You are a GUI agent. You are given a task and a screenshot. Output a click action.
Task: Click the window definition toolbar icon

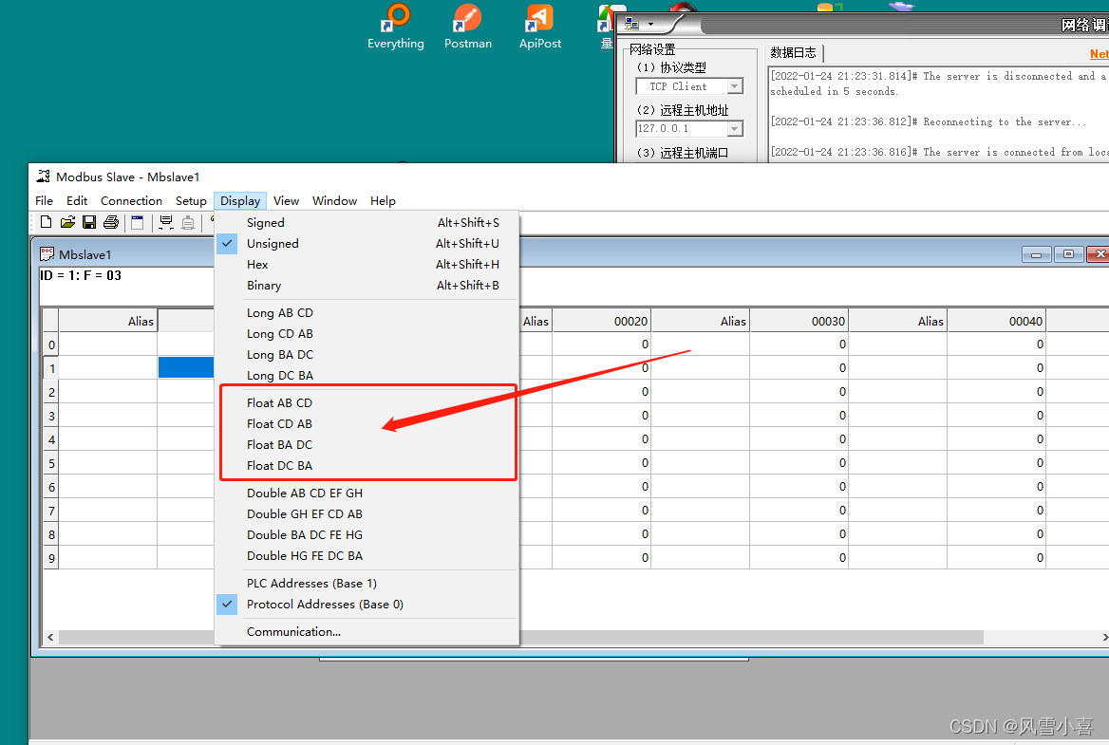tap(138, 223)
